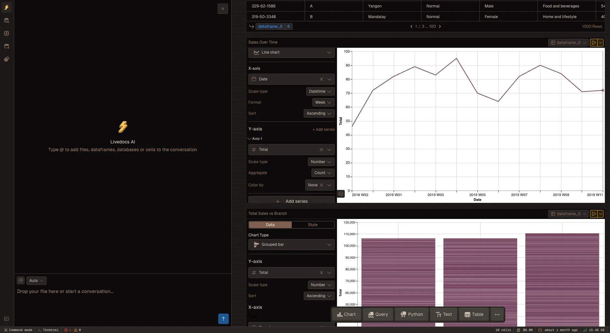The height and width of the screenshot is (333, 610).
Task: Select the cells icon in the sidebar
Action: click(6, 33)
